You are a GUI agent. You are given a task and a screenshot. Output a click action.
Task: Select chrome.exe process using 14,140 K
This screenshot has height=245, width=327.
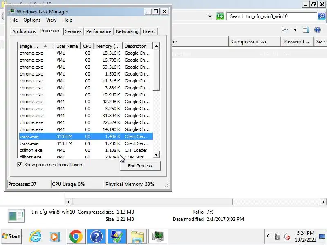(x=86, y=129)
